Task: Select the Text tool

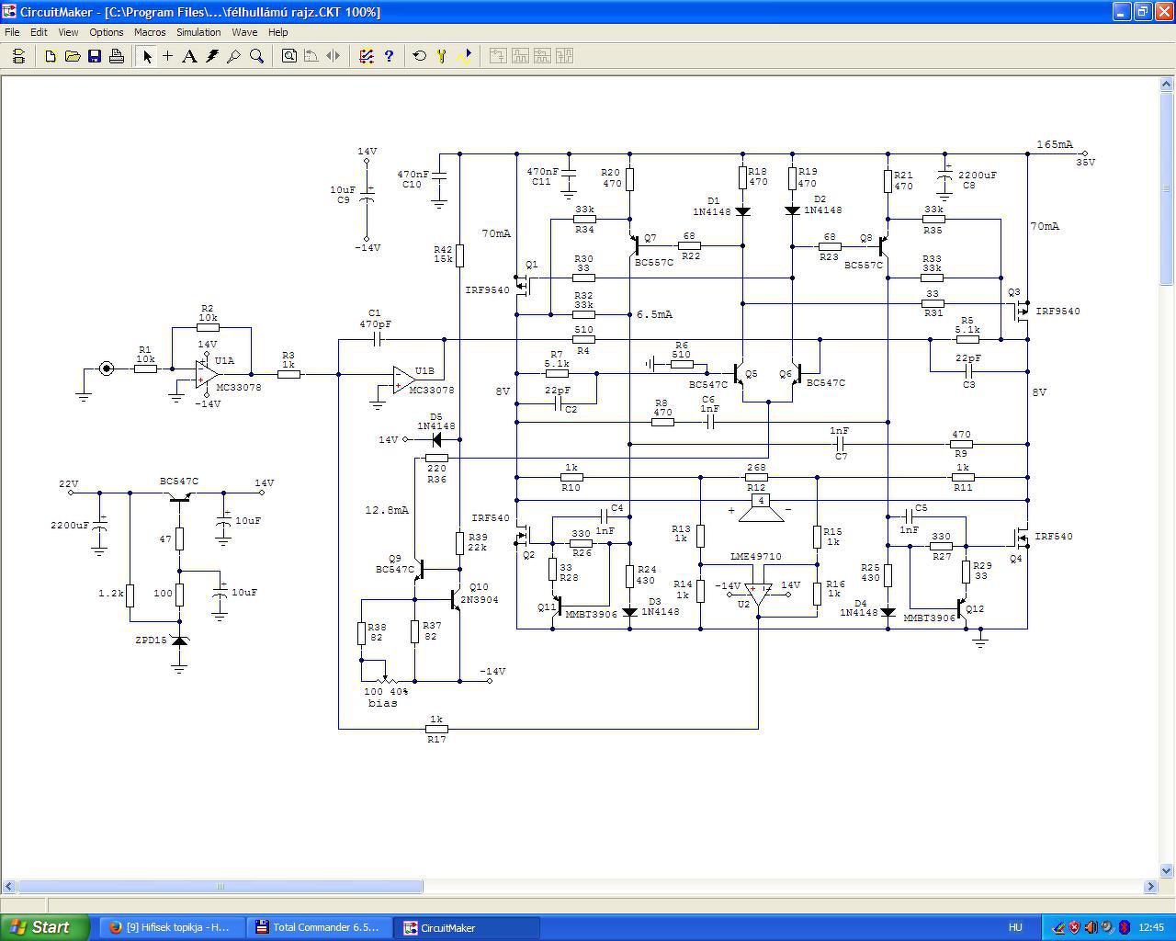Action: (x=189, y=56)
